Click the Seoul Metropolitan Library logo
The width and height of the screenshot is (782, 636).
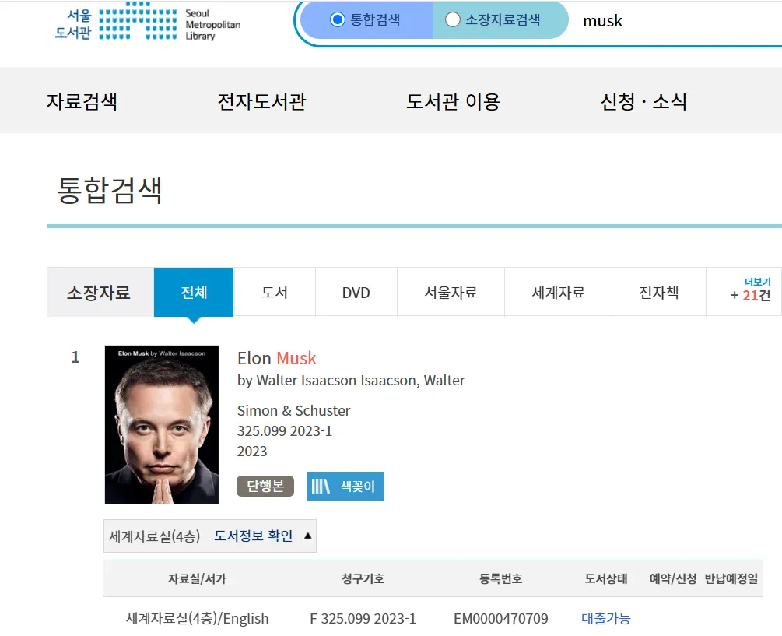click(148, 22)
